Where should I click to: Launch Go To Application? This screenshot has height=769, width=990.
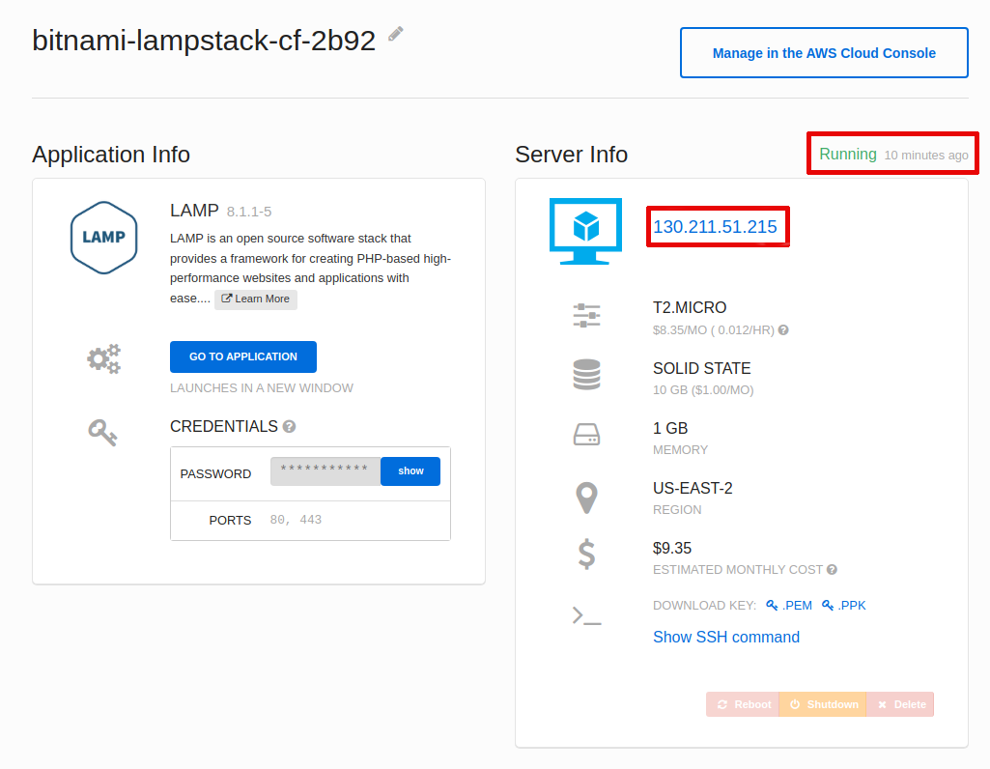pos(243,356)
